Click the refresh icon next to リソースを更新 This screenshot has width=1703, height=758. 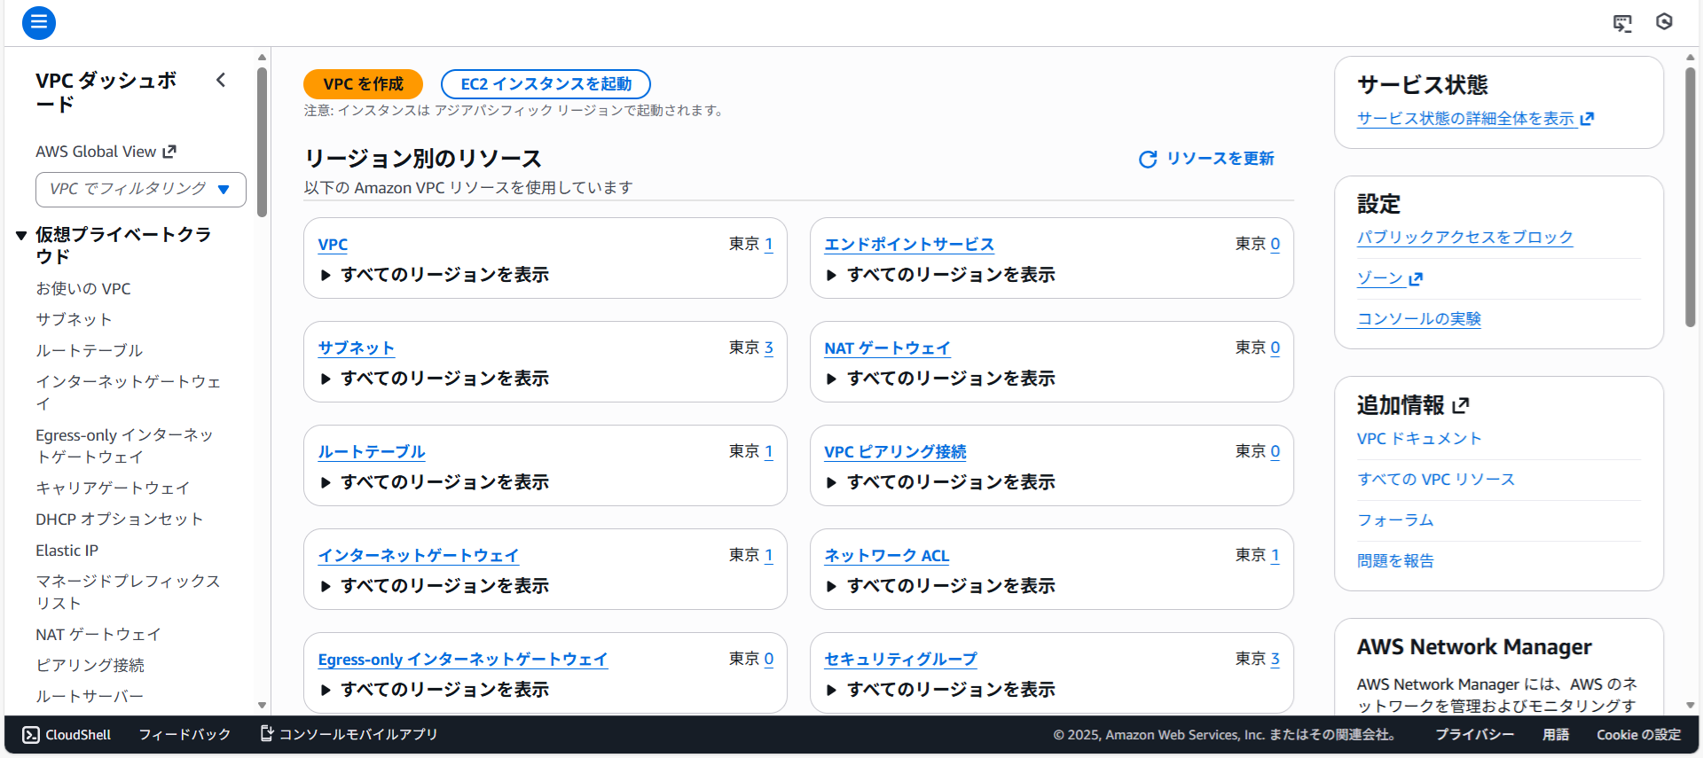(1148, 160)
